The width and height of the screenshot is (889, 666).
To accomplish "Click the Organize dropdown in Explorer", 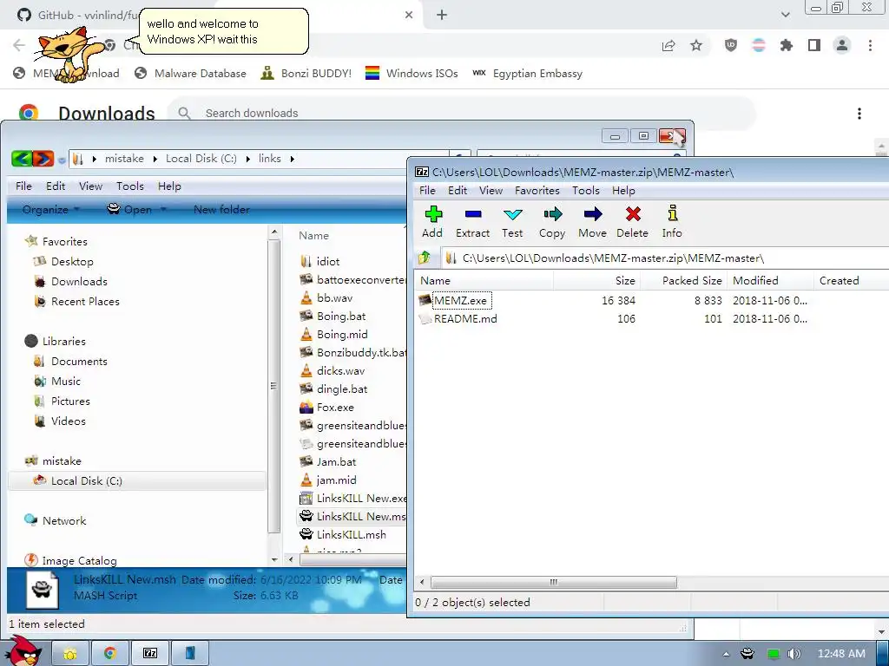I will (50, 210).
